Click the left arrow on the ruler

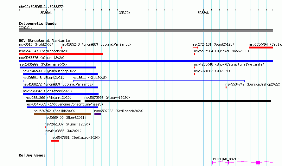20,10
